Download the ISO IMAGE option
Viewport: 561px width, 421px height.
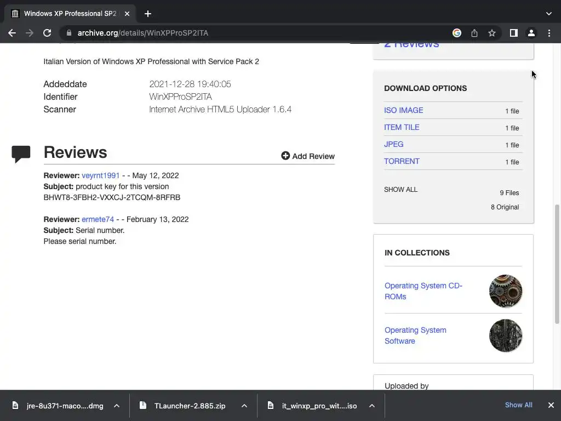pyautogui.click(x=404, y=110)
